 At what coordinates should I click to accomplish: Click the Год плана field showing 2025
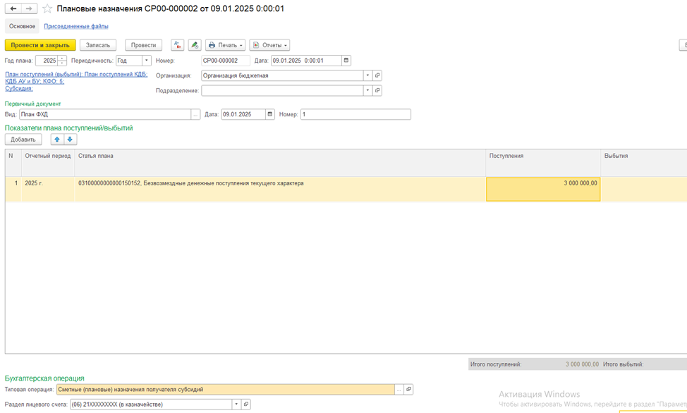coord(47,61)
